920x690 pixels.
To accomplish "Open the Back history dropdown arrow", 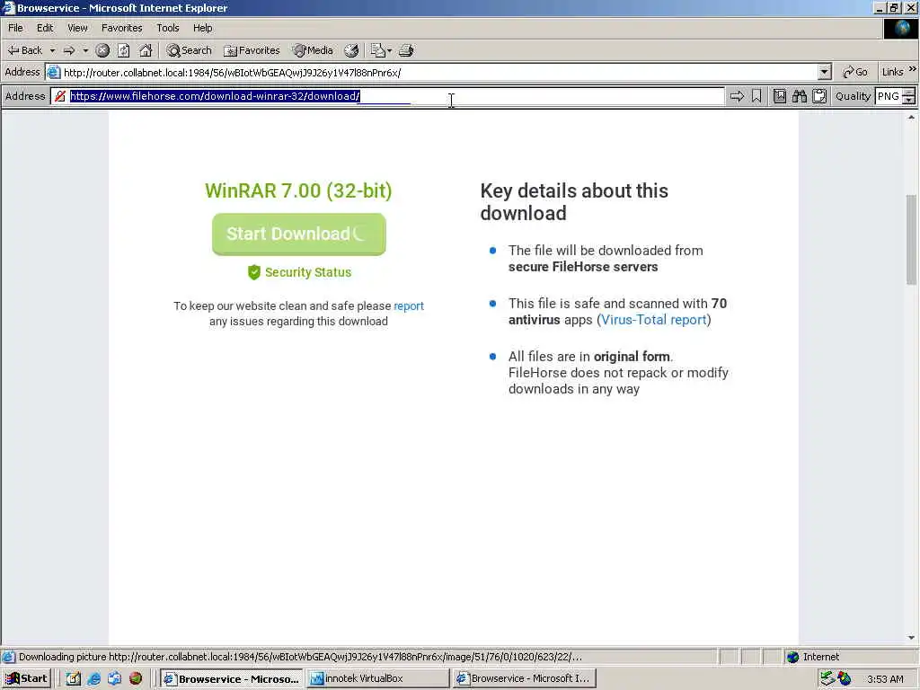I will tap(51, 50).
